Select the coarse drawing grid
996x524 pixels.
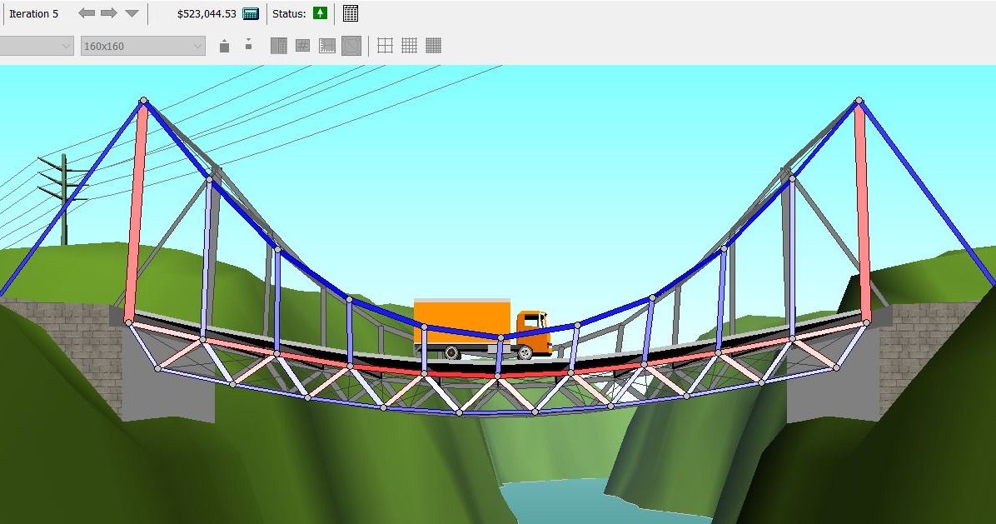(x=385, y=46)
